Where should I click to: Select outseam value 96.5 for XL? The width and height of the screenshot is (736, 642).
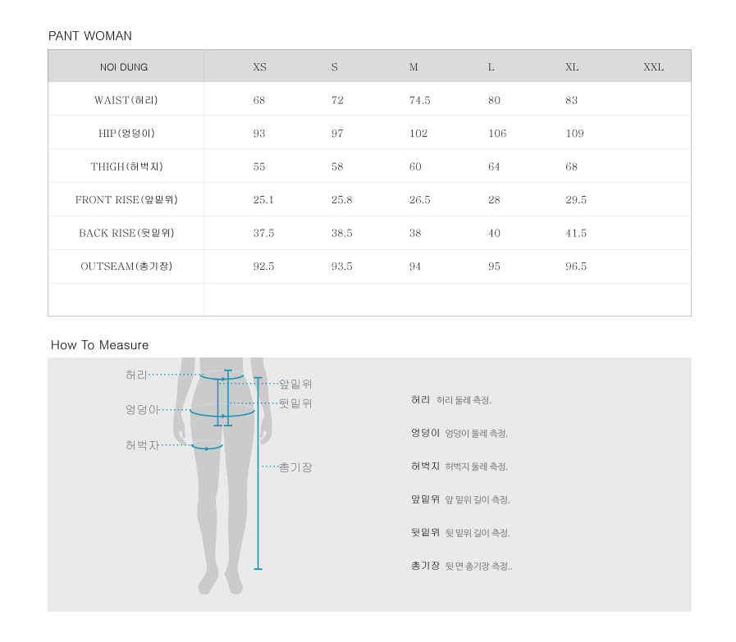click(x=576, y=266)
